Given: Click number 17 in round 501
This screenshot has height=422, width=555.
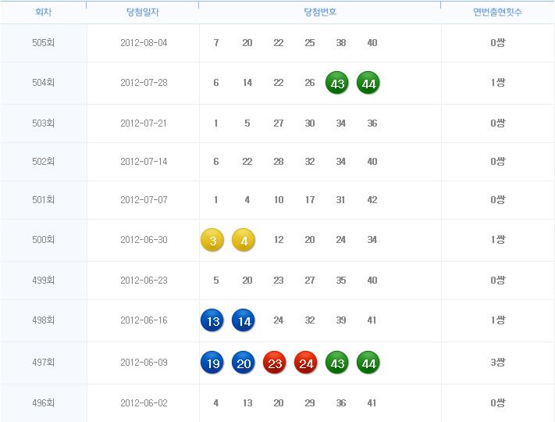Looking at the screenshot, I should click(x=310, y=200).
